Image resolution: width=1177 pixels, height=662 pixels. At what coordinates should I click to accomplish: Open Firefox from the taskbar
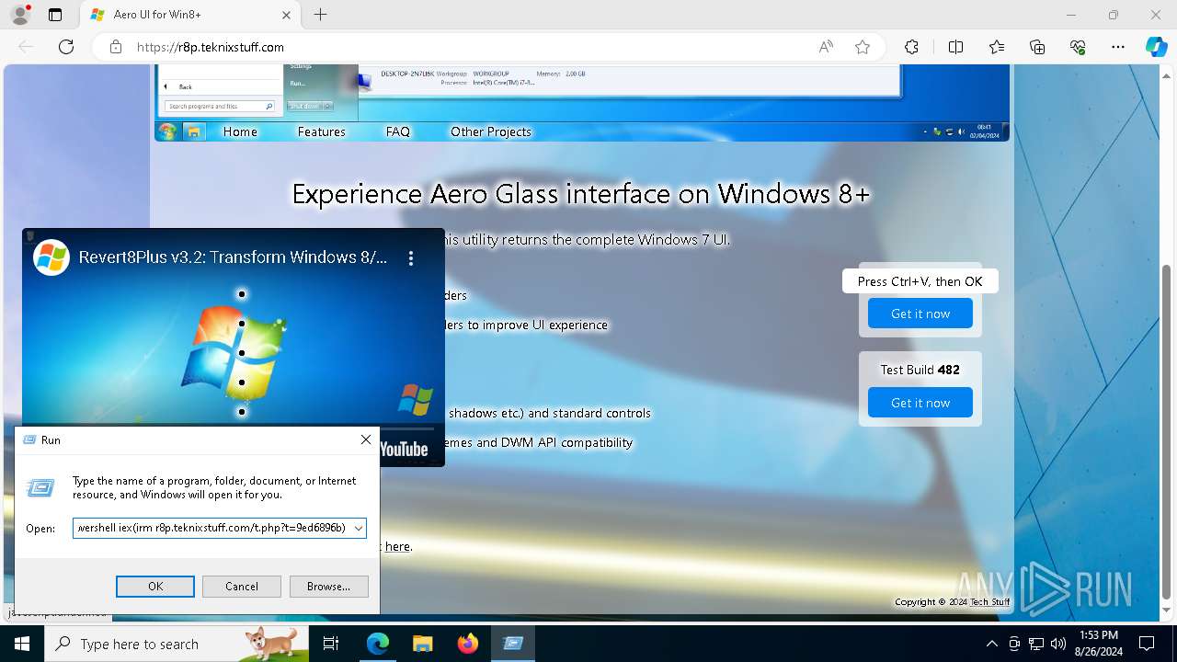467,644
